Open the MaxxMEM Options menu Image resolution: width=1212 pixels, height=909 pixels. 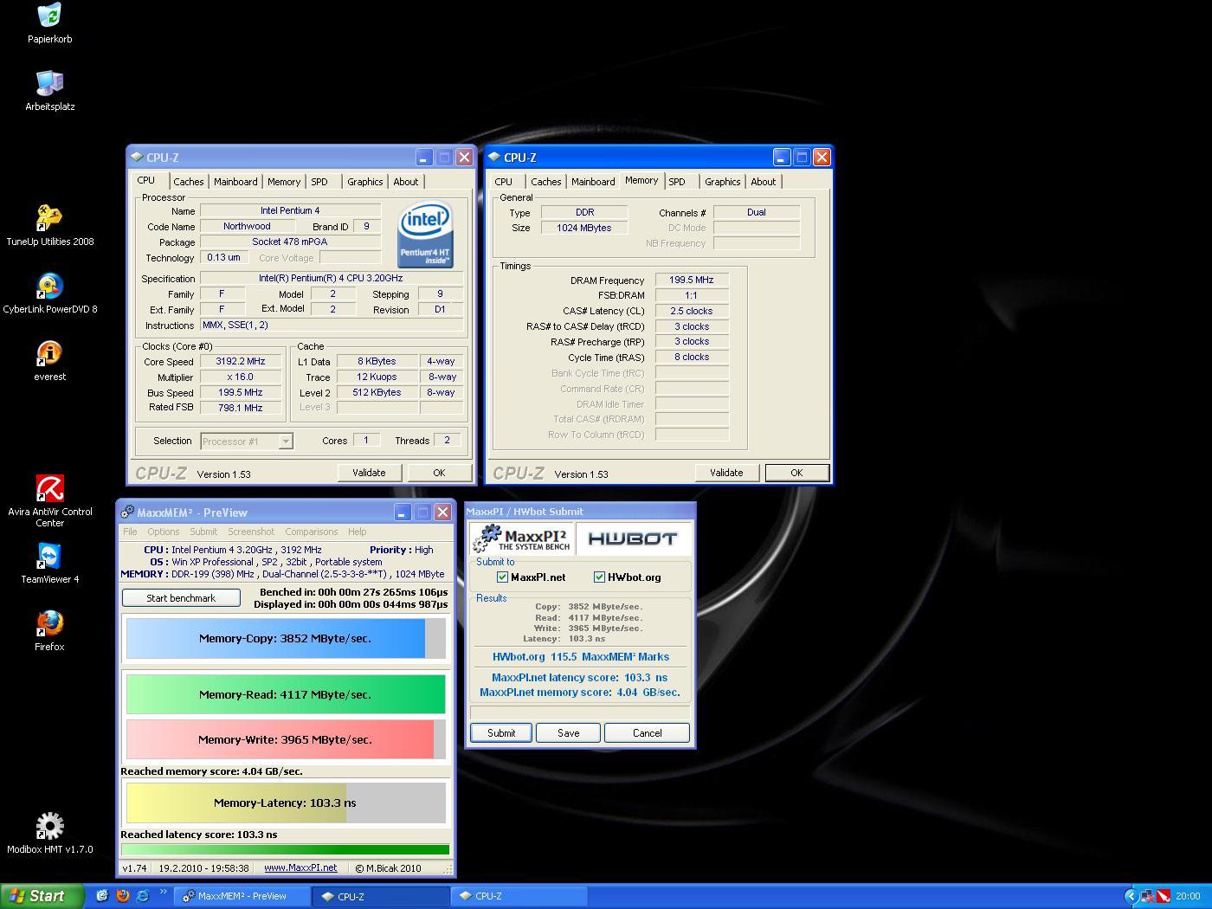point(163,532)
